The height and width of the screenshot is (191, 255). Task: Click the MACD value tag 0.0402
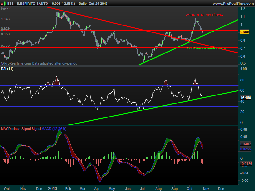click(x=245, y=144)
